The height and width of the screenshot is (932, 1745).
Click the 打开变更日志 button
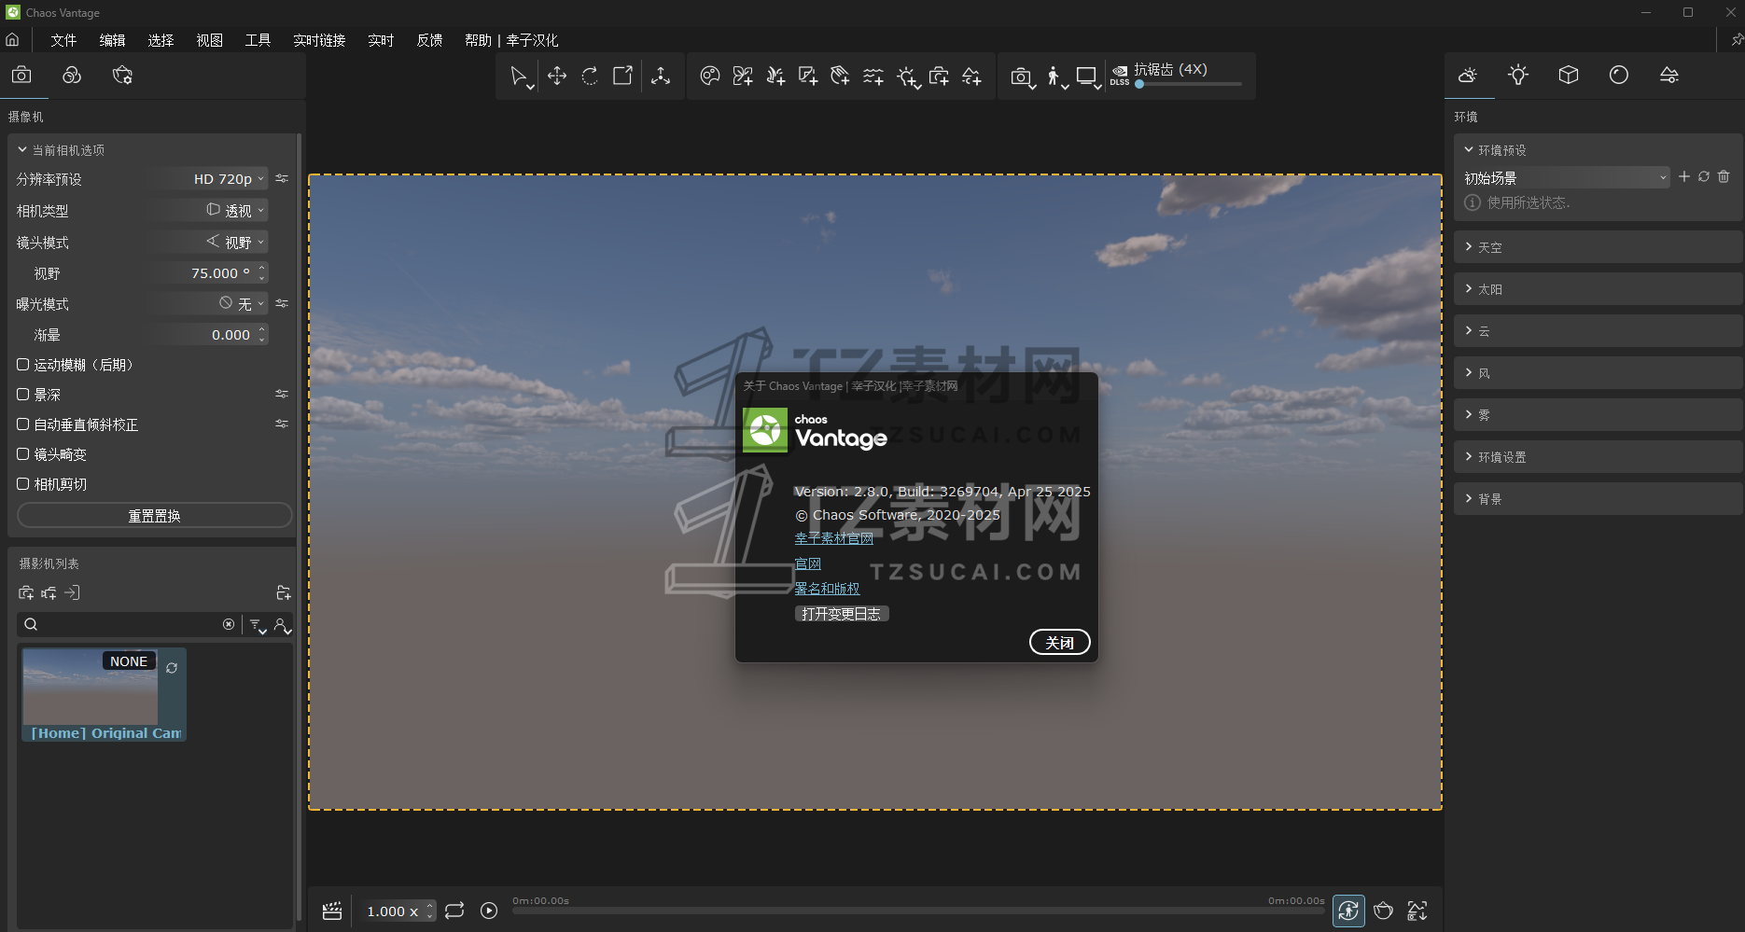842,614
